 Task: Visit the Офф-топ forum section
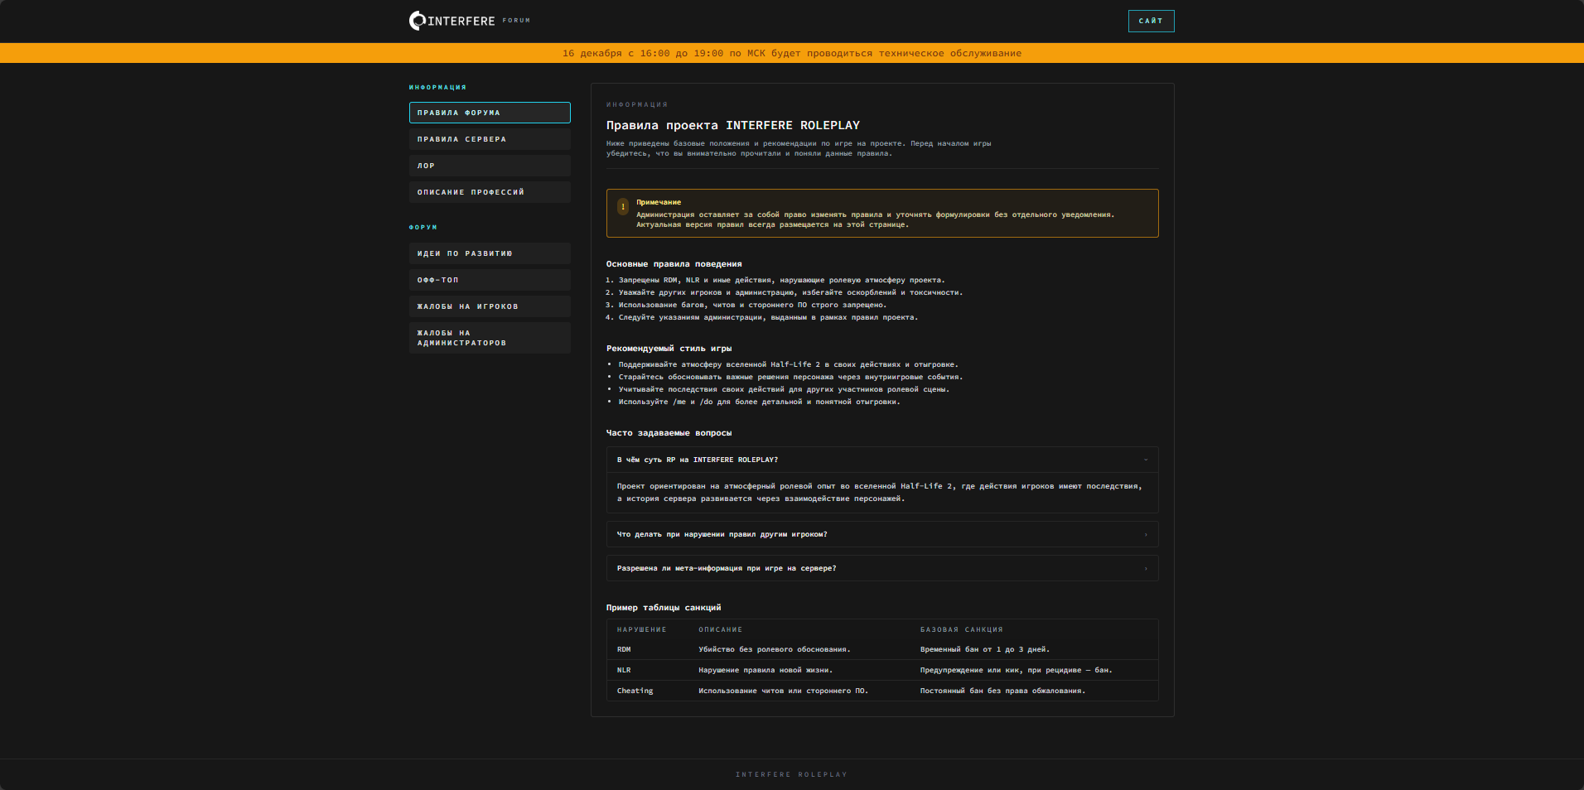(490, 280)
